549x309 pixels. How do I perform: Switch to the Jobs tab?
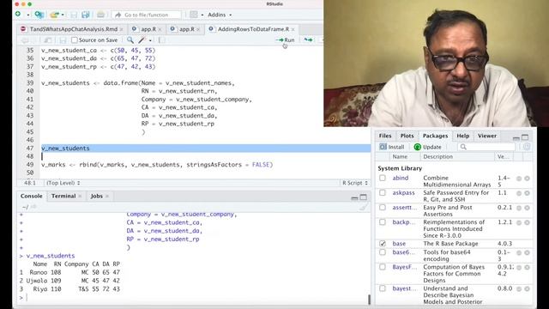tap(97, 197)
